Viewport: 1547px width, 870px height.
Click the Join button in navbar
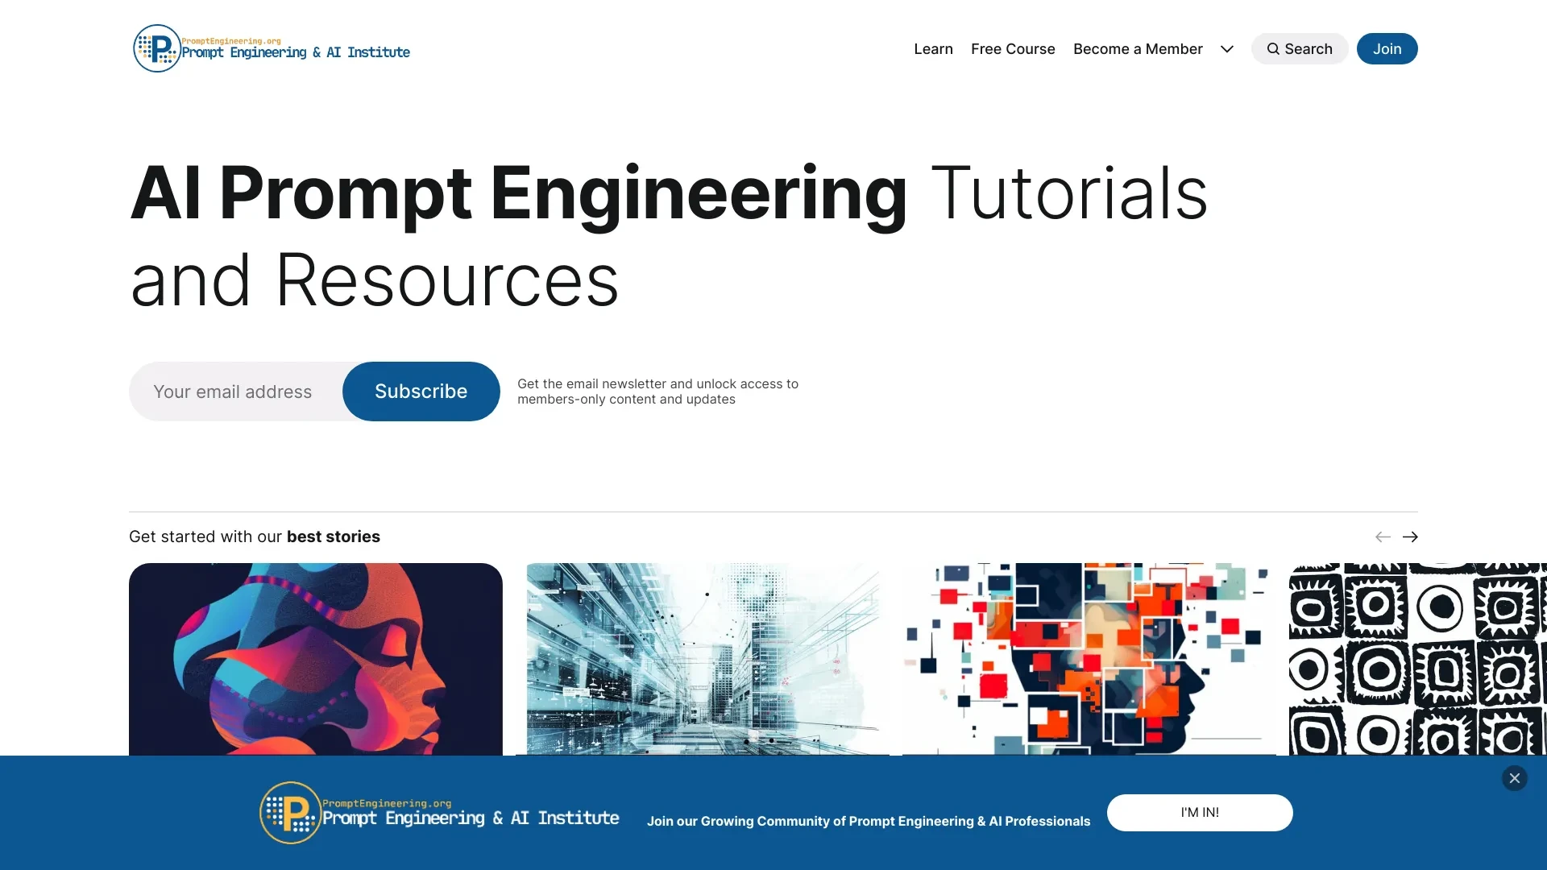tap(1387, 48)
